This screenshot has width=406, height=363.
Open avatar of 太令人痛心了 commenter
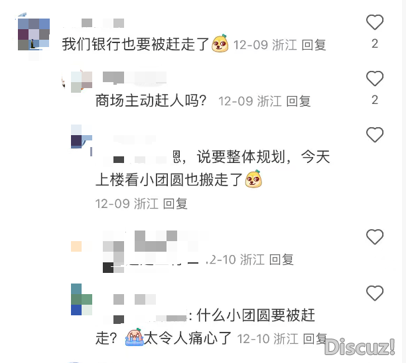click(x=82, y=299)
